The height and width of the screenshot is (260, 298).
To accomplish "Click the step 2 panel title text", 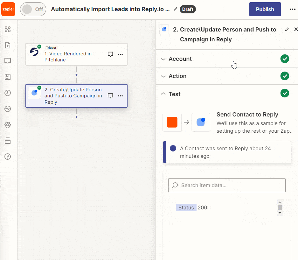I will tap(225, 34).
